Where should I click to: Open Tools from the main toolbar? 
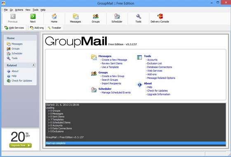tap(138, 19)
